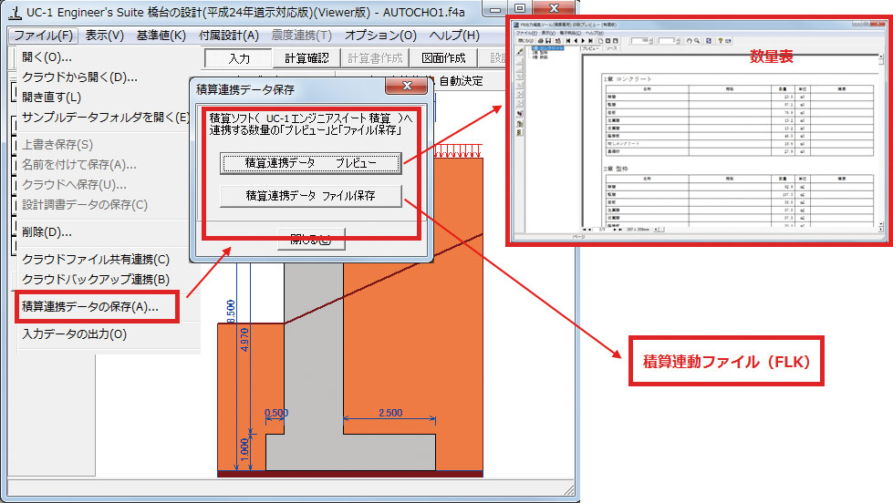Viewport: 893px width, 503px height.
Task: Click the colored icon in preview side toolbar
Action: pyautogui.click(x=520, y=113)
